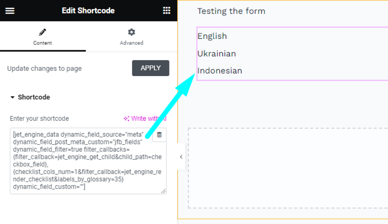The width and height of the screenshot is (388, 224).
Task: Check the English option in the form
Action: click(x=212, y=36)
